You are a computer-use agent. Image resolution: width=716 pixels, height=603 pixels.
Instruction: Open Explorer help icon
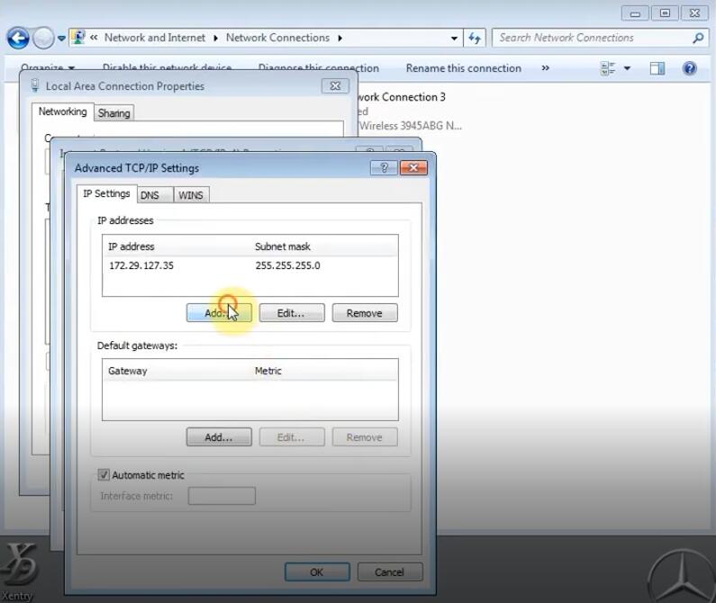tap(690, 68)
